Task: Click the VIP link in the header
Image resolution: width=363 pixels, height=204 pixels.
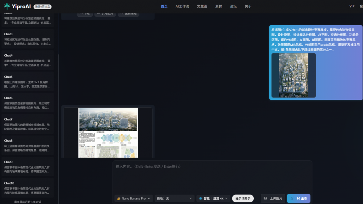Action: pyautogui.click(x=352, y=6)
